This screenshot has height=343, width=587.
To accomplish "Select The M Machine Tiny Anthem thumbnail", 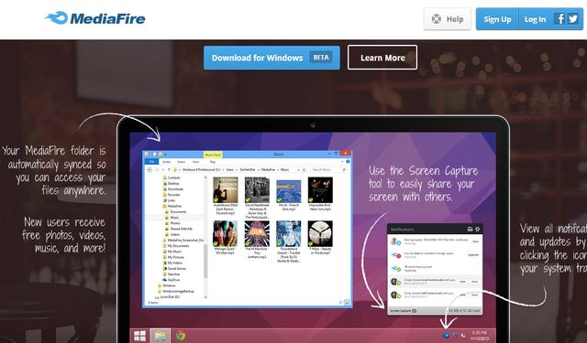I will 257,233.
